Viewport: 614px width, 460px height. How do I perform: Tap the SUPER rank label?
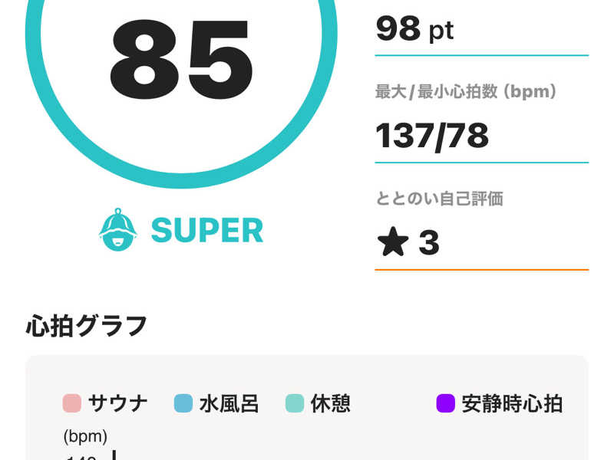pos(207,231)
